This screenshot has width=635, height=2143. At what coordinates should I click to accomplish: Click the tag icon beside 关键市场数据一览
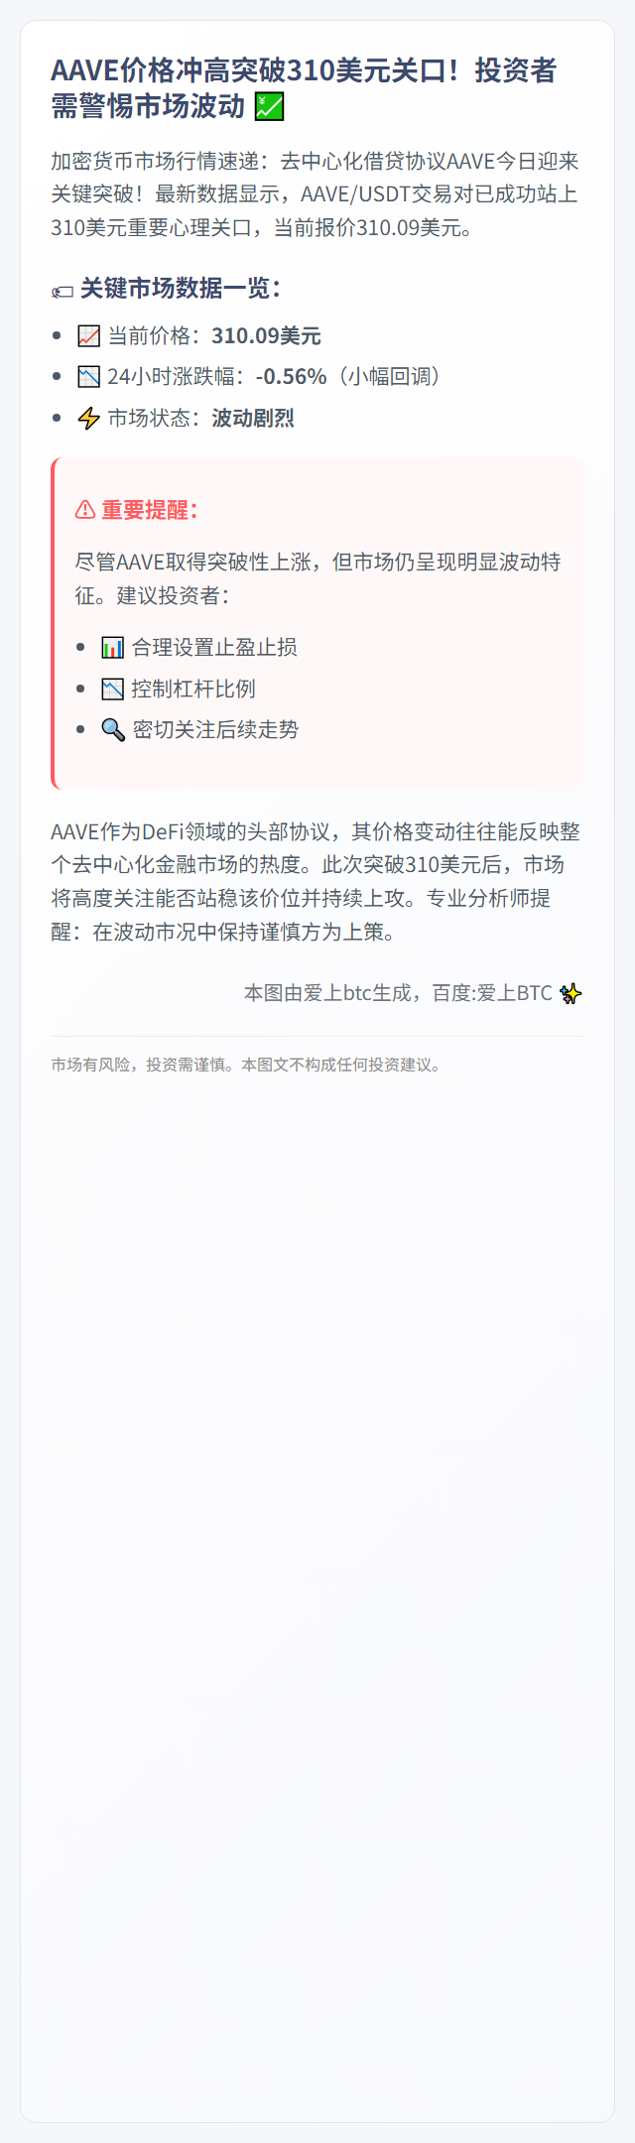point(63,292)
